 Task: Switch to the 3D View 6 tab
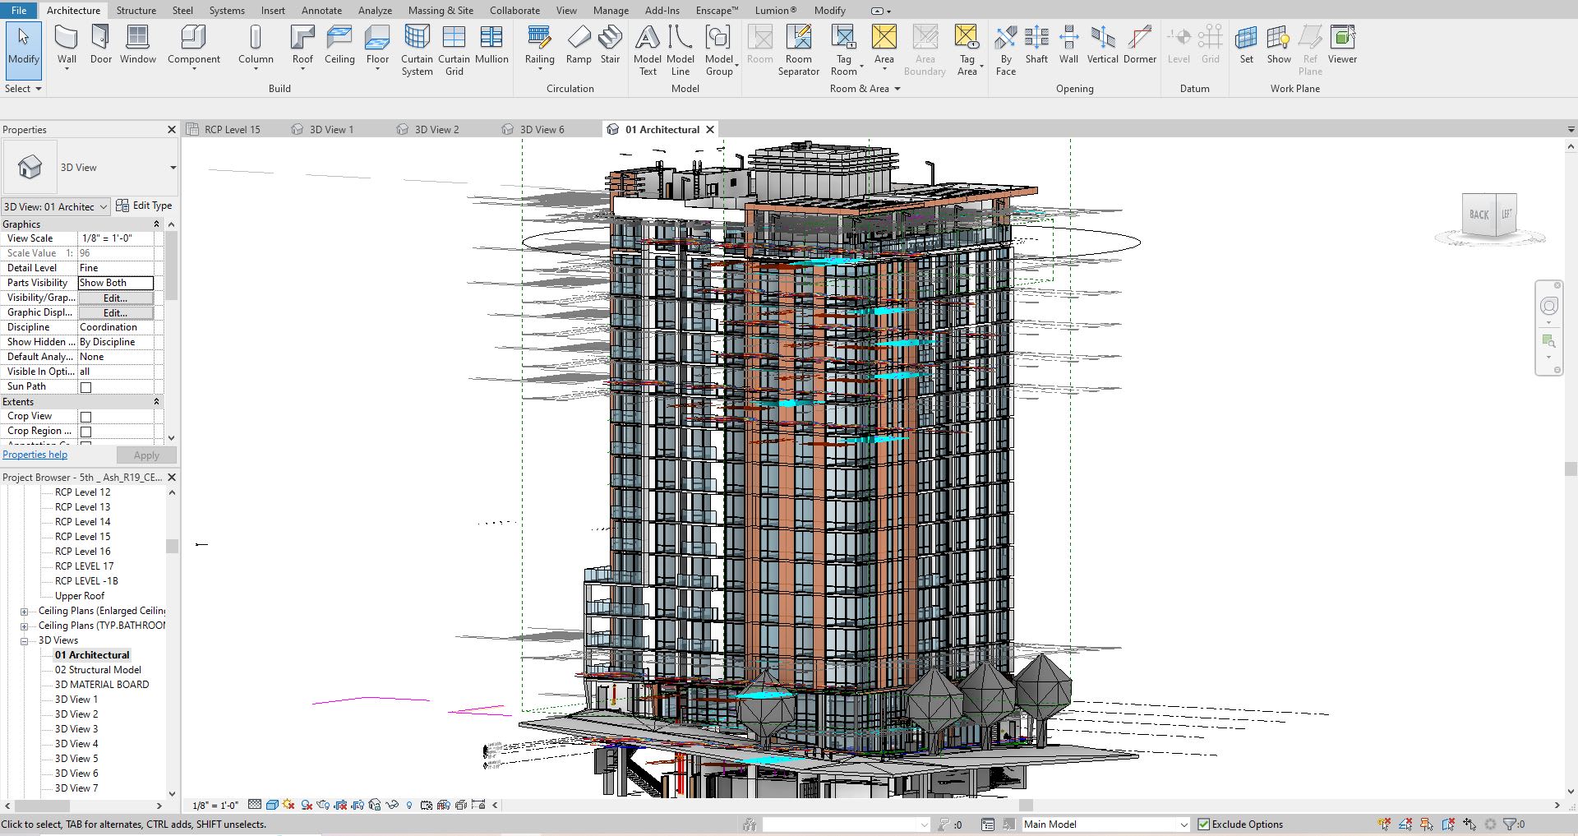click(542, 130)
